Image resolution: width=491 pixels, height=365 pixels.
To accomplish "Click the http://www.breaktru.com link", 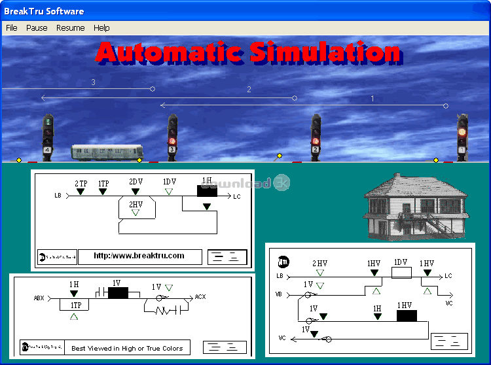I will pyautogui.click(x=139, y=256).
